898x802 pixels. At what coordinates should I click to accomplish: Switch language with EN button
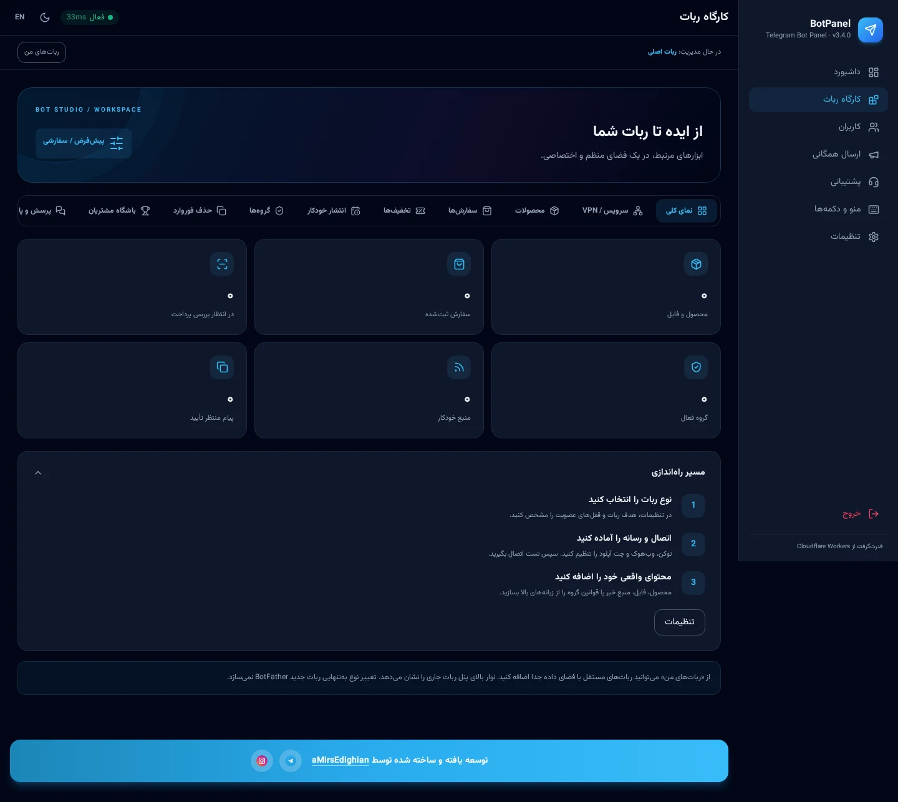tap(20, 17)
